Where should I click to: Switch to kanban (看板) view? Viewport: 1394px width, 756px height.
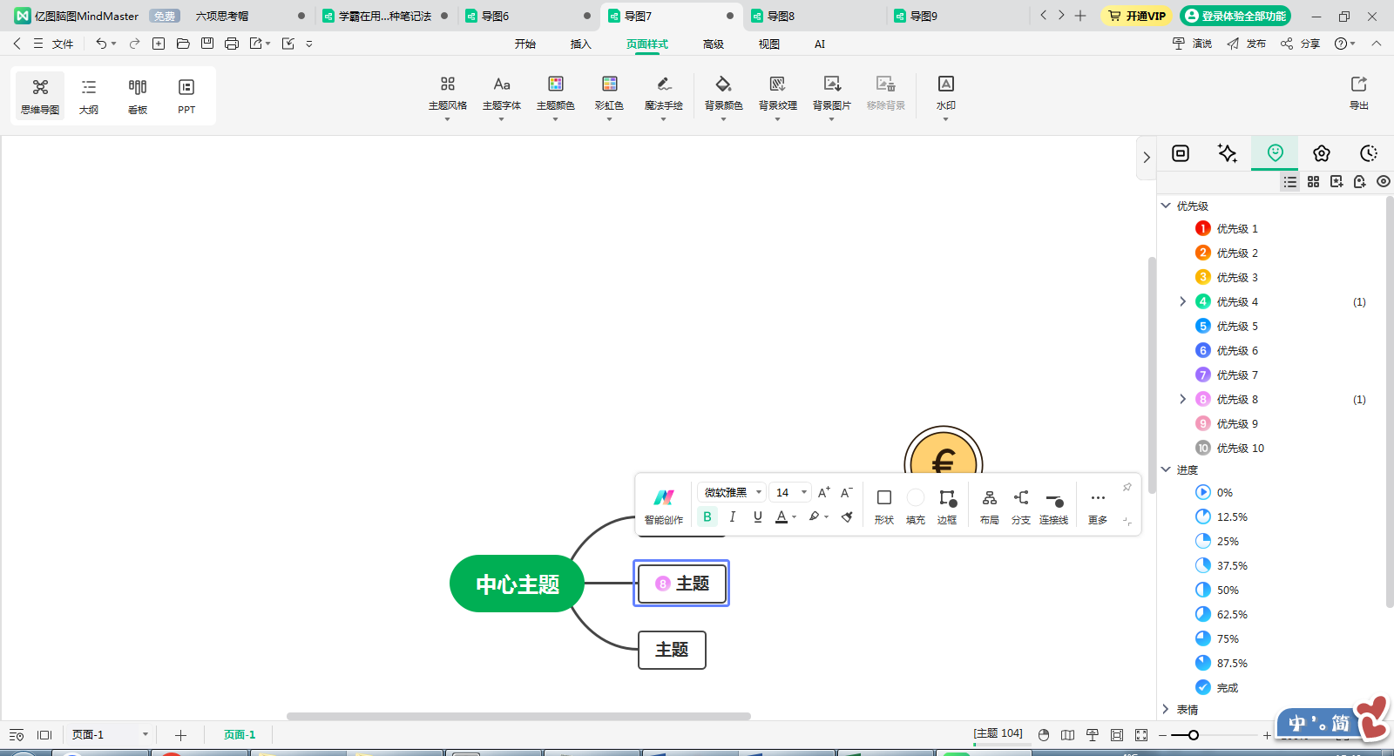[x=138, y=96]
